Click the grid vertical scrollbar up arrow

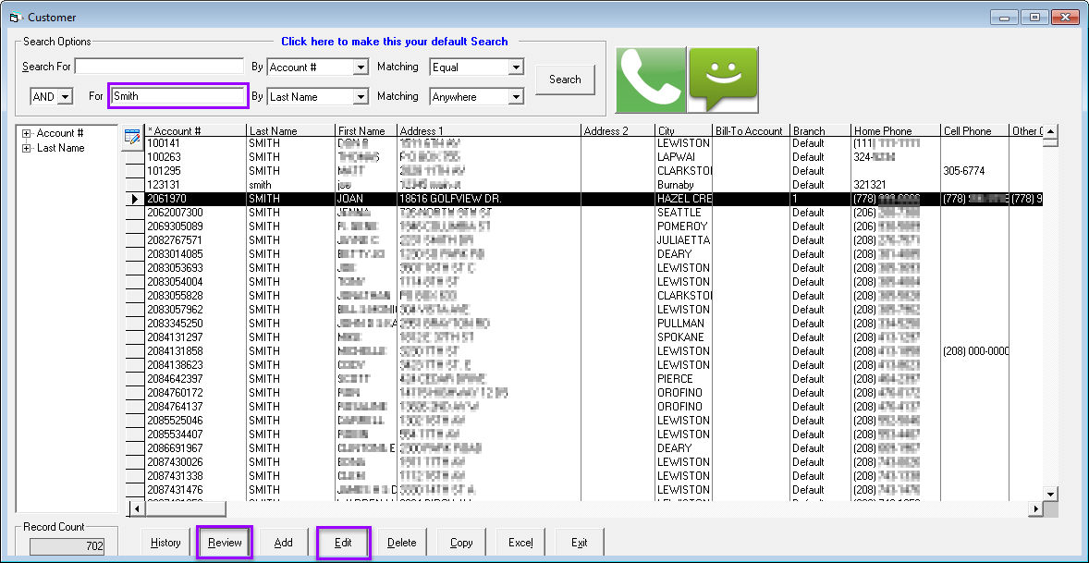(x=1051, y=131)
